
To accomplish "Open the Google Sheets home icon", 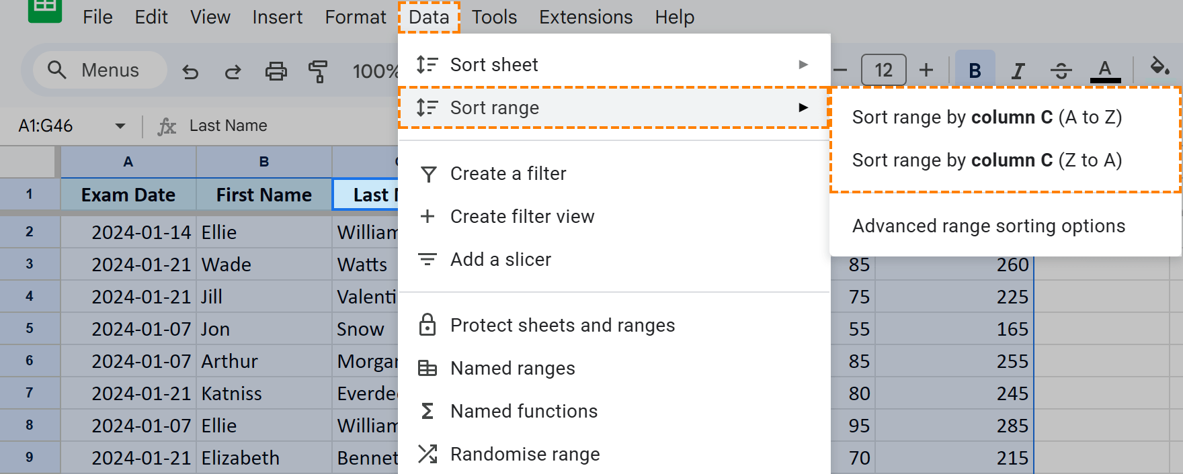I will coord(44,9).
